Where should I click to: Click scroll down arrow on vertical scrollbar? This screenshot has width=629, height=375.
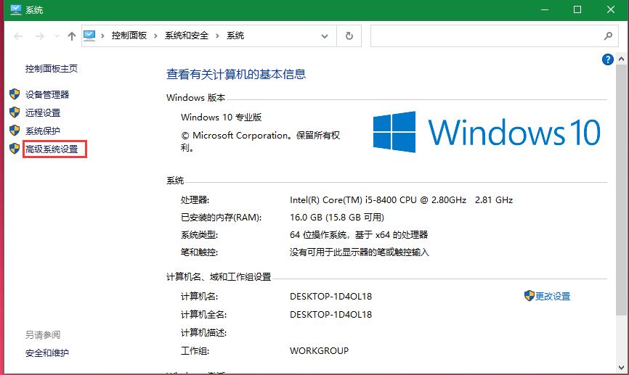coord(622,367)
